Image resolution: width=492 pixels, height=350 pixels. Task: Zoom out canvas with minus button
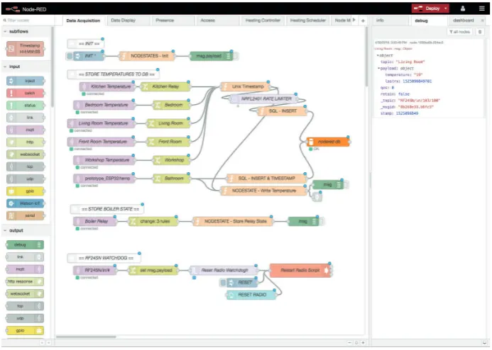(x=349, y=343)
